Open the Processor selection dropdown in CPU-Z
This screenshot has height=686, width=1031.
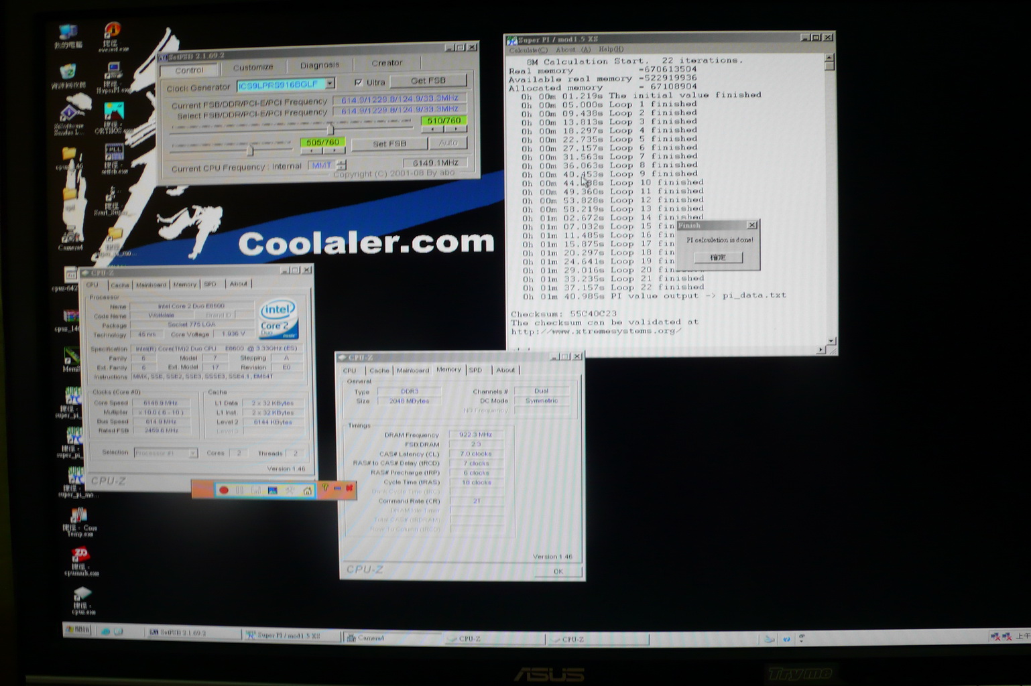[192, 454]
